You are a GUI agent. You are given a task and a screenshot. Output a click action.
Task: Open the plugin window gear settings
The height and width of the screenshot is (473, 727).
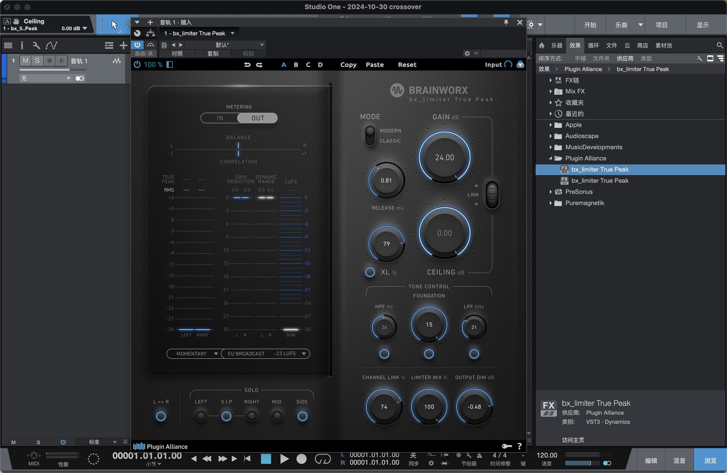click(467, 53)
